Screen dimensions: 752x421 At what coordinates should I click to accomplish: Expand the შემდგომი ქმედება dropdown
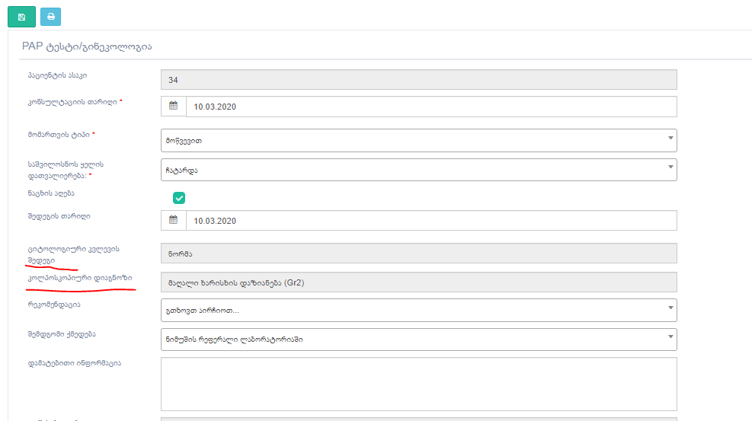pos(418,340)
